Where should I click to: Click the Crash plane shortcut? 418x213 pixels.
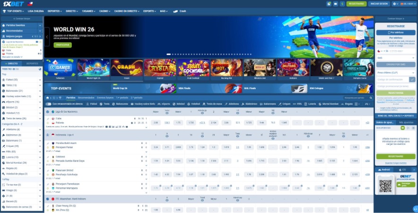coord(180,11)
